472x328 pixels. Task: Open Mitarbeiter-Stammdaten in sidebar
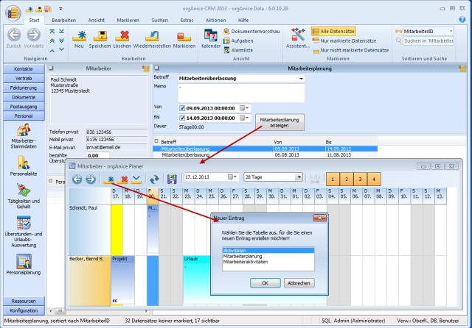click(x=24, y=136)
